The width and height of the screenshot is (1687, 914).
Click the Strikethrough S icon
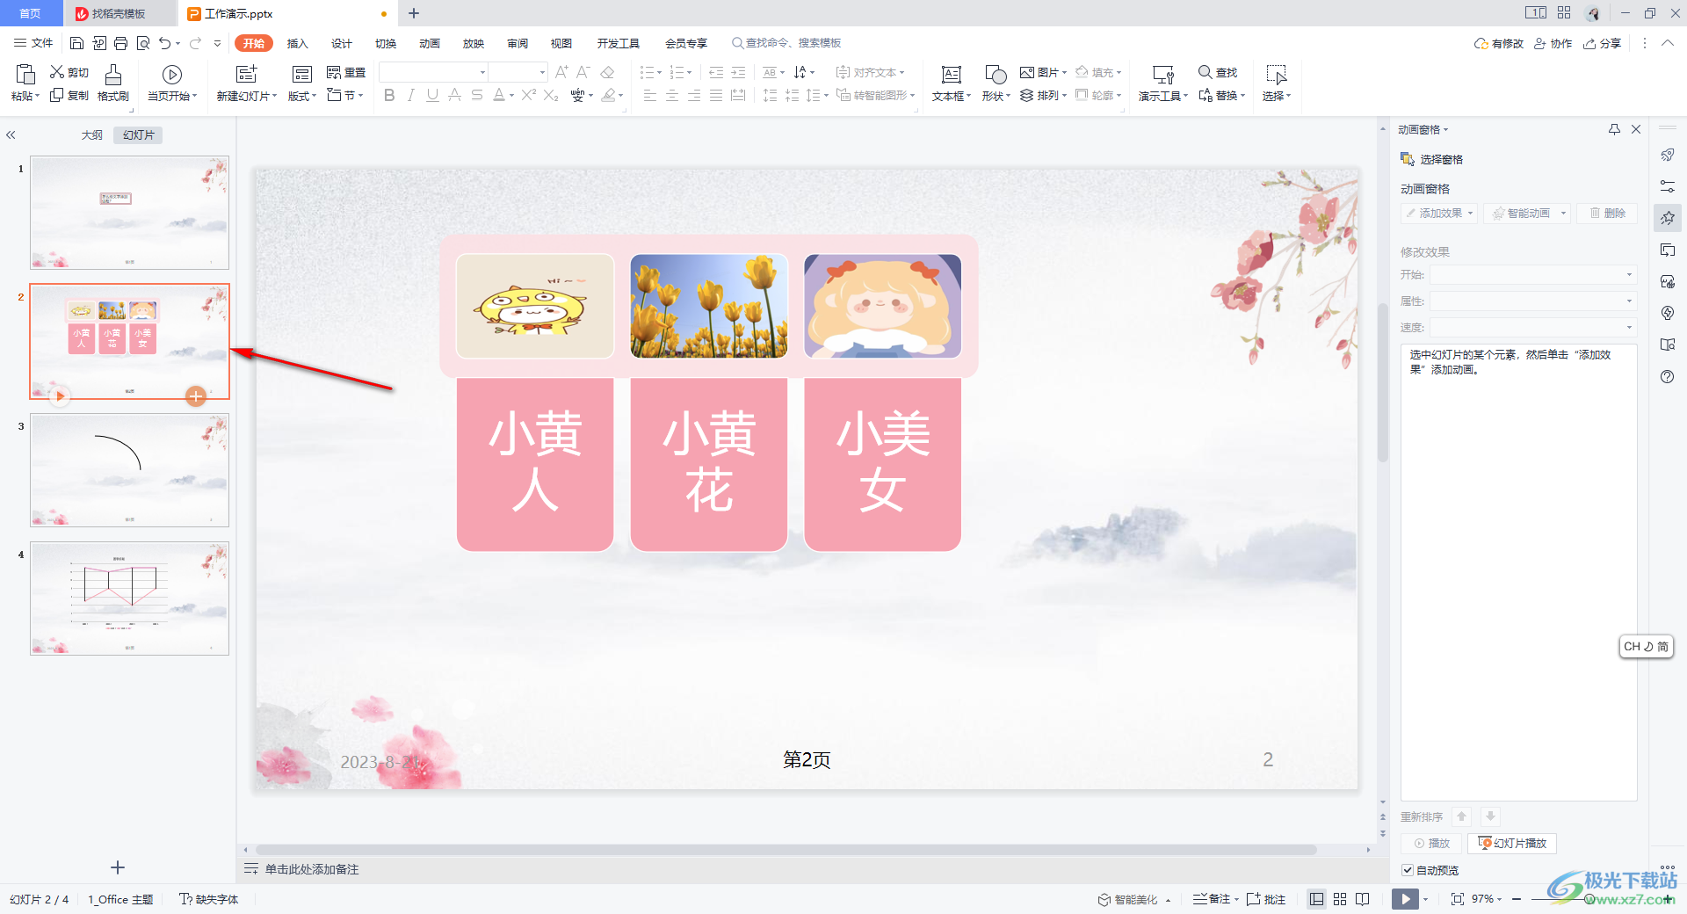(x=477, y=95)
